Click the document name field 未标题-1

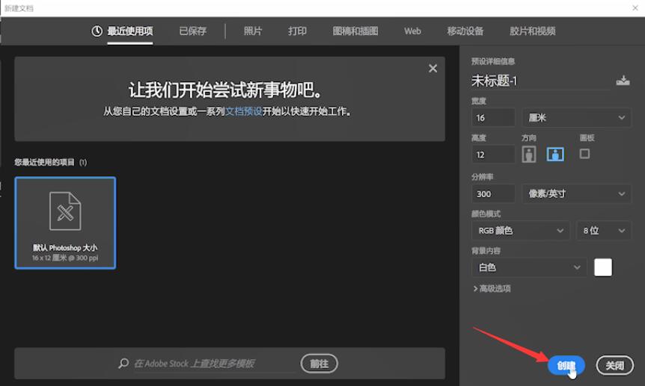click(540, 81)
